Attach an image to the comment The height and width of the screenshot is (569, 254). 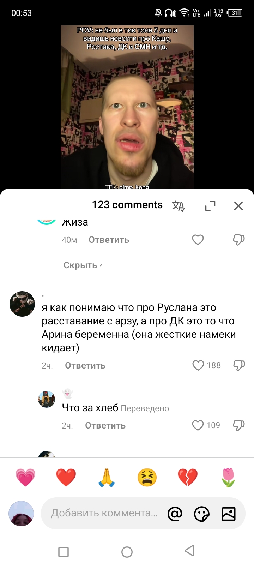point(229,514)
